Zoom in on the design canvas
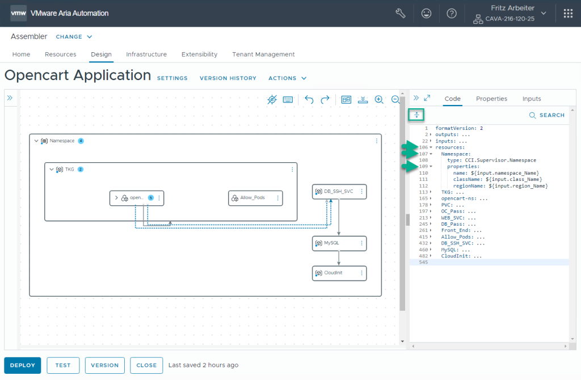This screenshot has width=581, height=380. click(379, 99)
